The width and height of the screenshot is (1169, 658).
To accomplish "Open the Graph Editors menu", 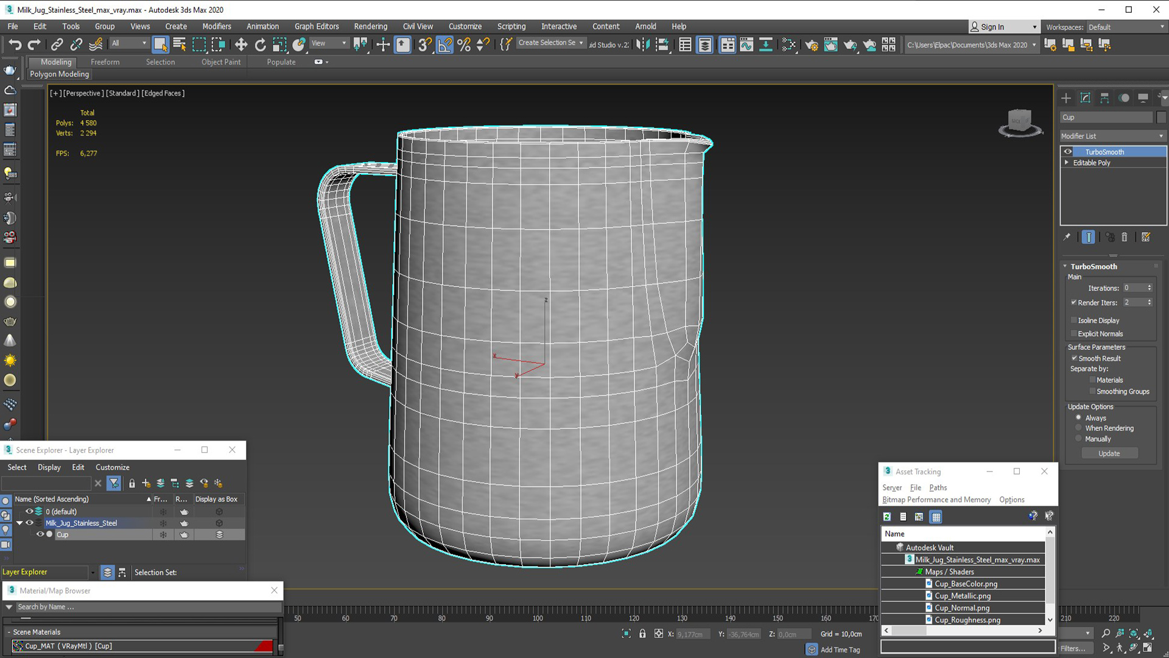I will pyautogui.click(x=317, y=26).
